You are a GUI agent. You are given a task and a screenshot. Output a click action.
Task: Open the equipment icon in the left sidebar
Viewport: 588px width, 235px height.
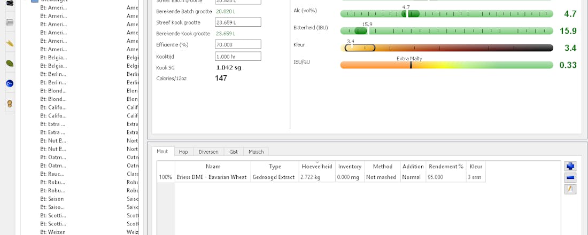click(x=10, y=22)
